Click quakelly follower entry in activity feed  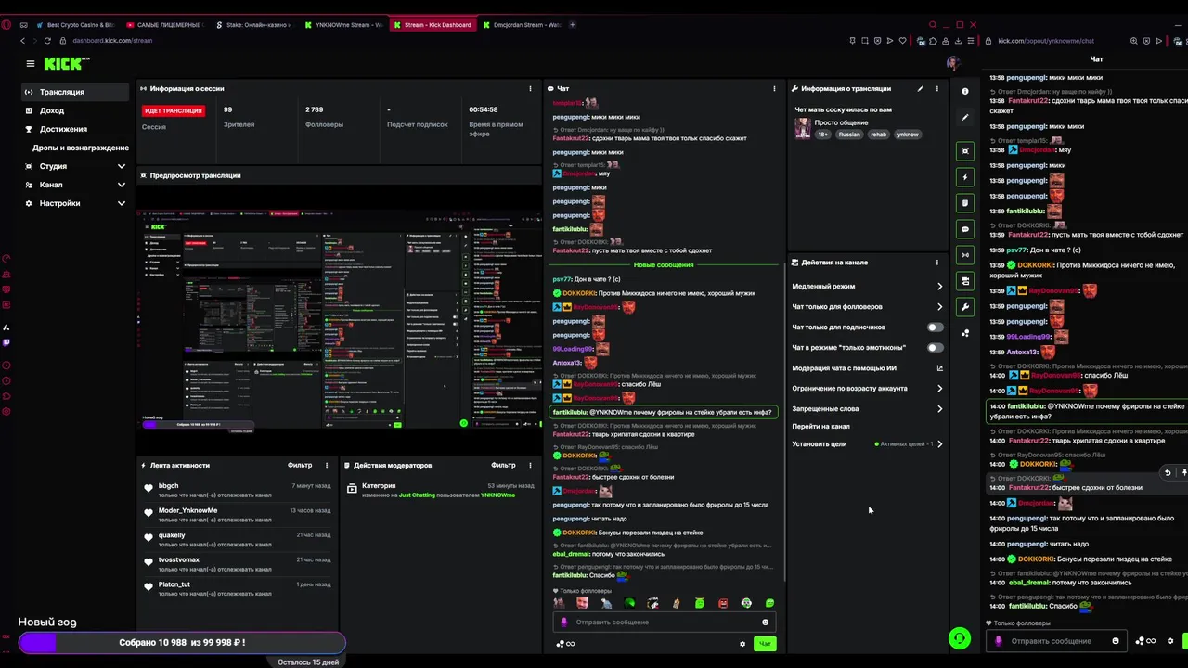[x=238, y=540]
